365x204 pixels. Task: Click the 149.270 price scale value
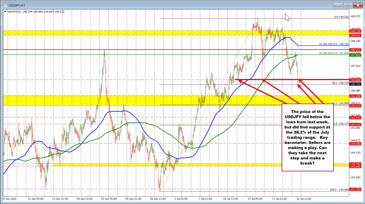(355, 17)
